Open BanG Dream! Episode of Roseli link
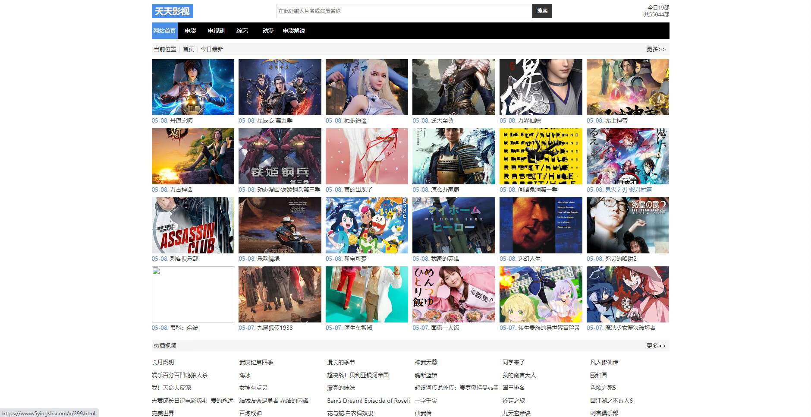Screen dimensions: 811x417 pyautogui.click(x=368, y=401)
